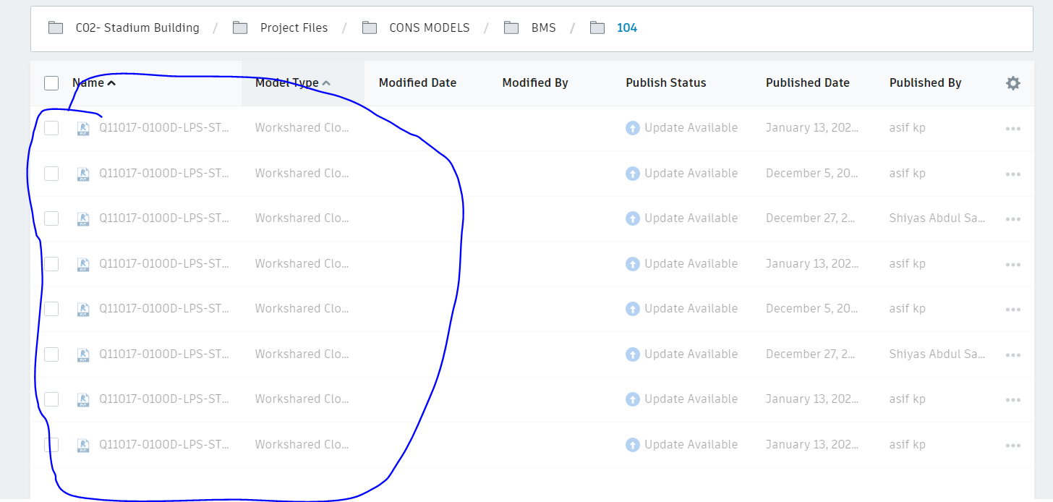Tick the checkbox of the third file row
Screen dimensions: 1053x502
(51, 218)
